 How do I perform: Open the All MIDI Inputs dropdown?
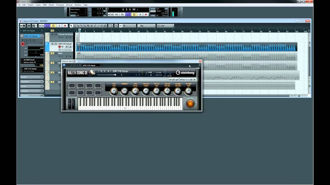coord(32,60)
